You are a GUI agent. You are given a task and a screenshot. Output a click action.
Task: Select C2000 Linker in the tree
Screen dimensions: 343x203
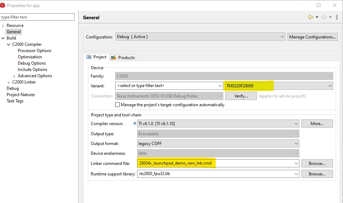click(24, 82)
